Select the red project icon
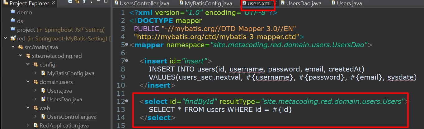The height and width of the screenshot is (129, 424). pyautogui.click(x=13, y=38)
